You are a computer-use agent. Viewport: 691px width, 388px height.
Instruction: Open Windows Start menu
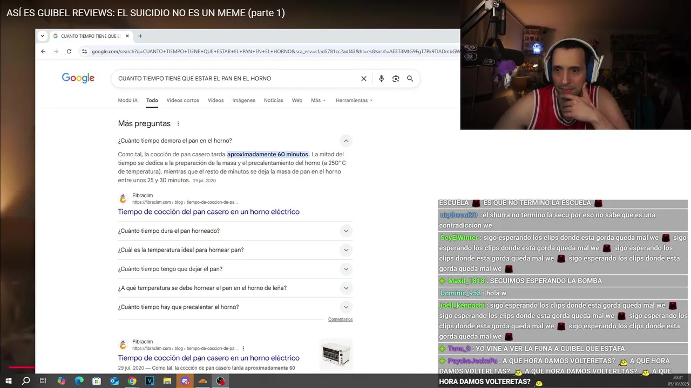pyautogui.click(x=8, y=381)
